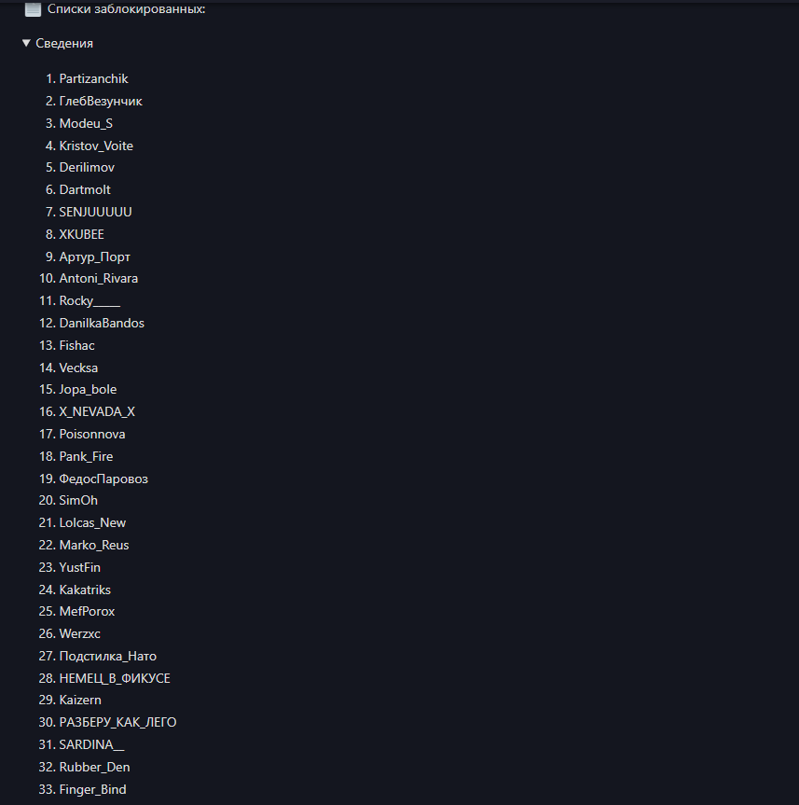Select Finger_Bind at the list bottom
799x805 pixels.
point(92,789)
